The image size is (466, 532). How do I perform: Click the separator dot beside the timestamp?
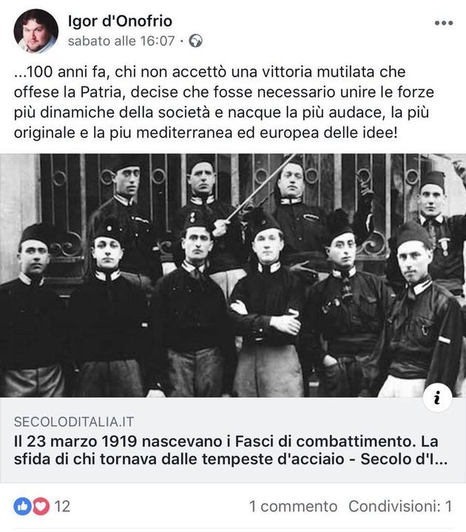182,41
